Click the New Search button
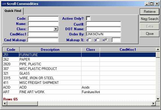The image size is (161, 110). [150, 19]
